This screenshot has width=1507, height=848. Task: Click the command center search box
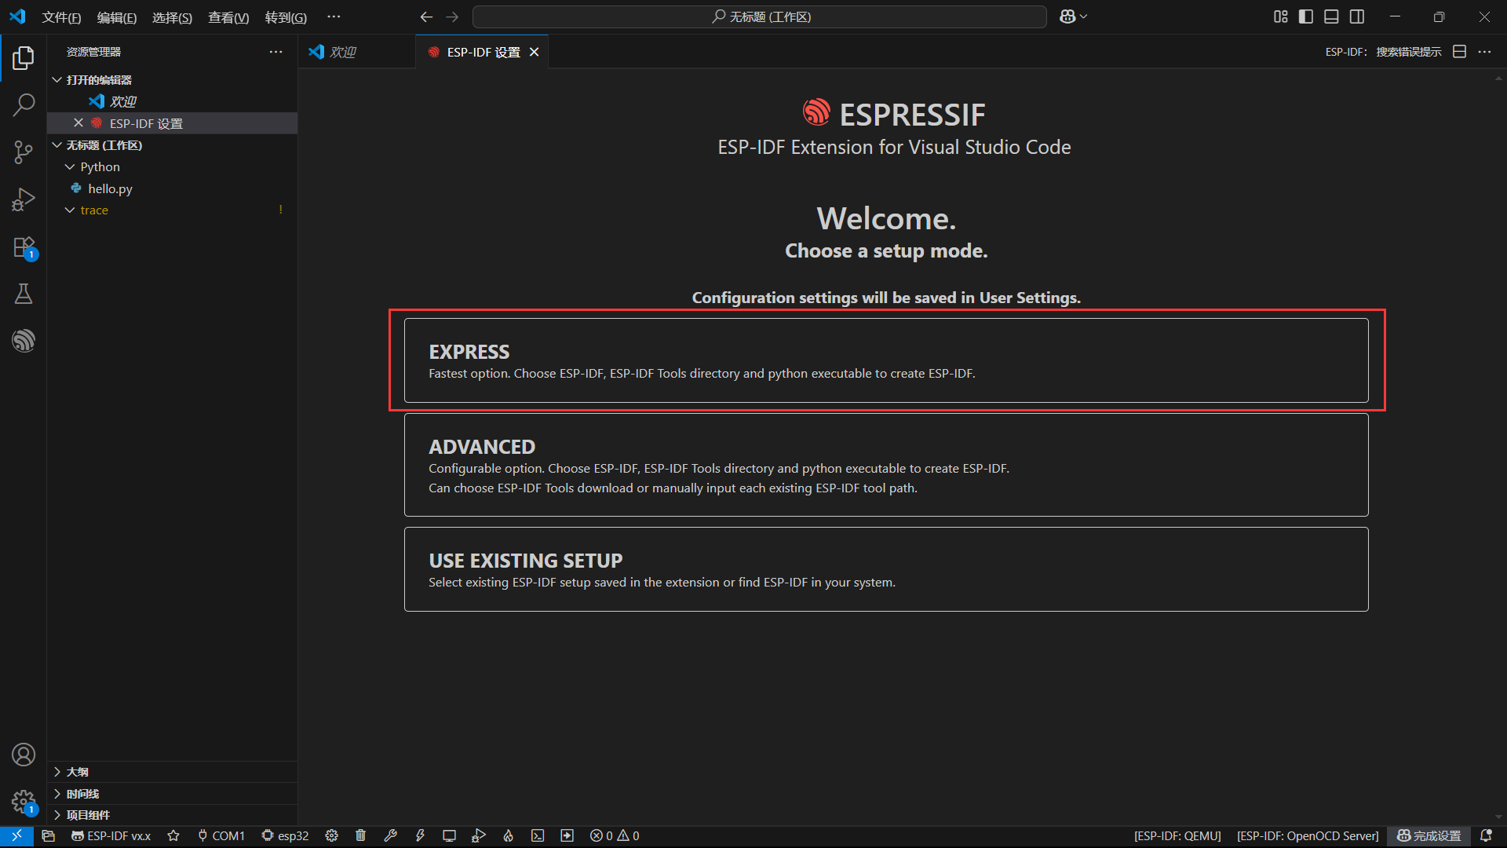point(760,16)
